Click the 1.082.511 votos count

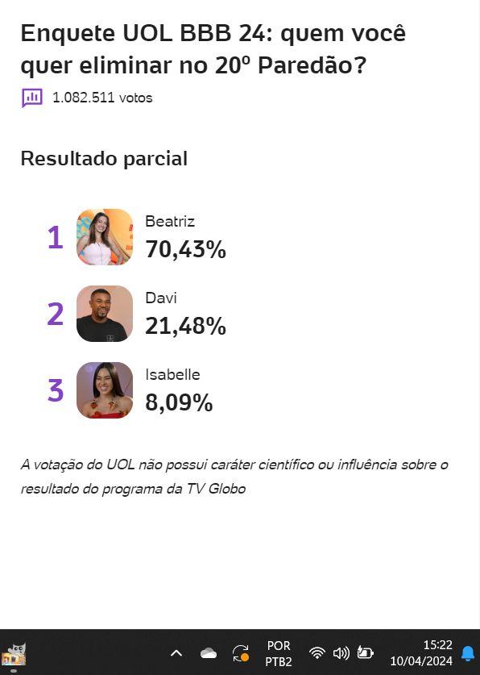pyautogui.click(x=102, y=98)
